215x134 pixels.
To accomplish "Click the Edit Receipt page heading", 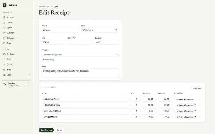I will 54,13.
